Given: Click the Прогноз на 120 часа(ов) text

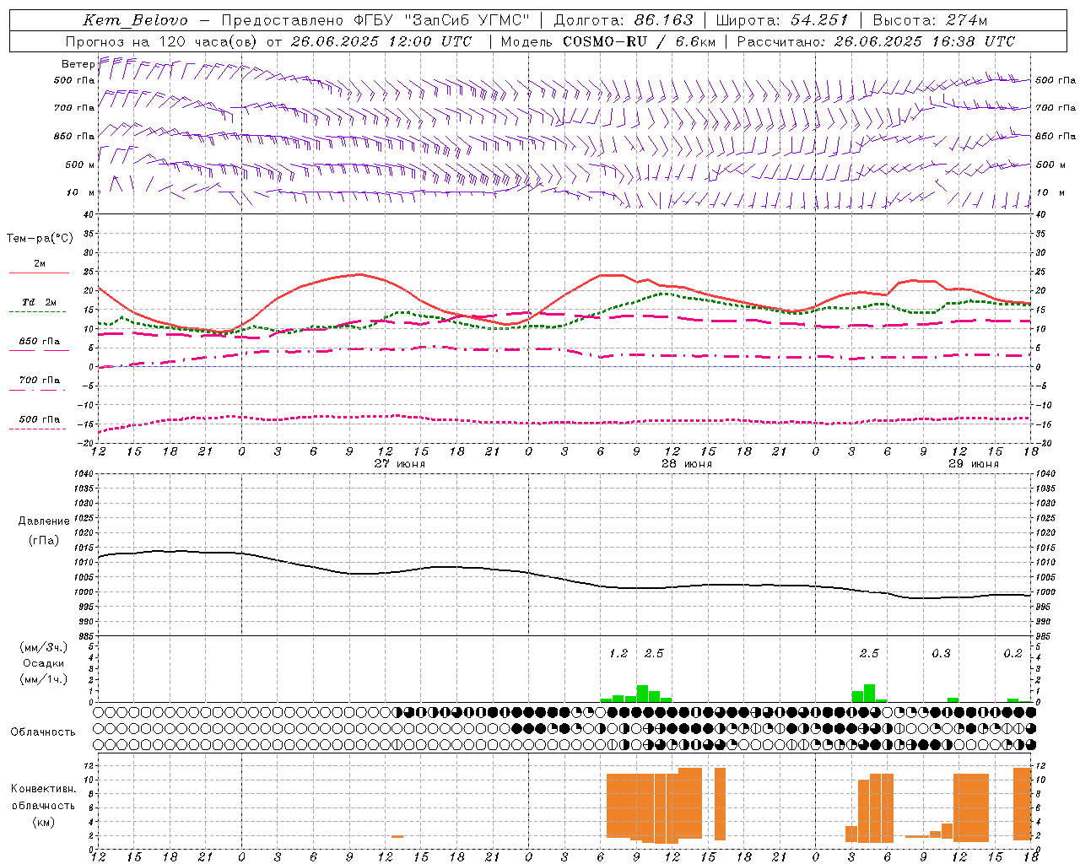Looking at the screenshot, I should pos(162,41).
